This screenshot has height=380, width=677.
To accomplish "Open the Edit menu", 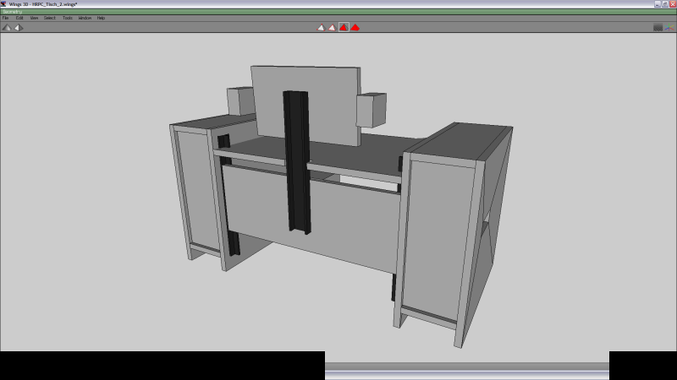I will [x=19, y=18].
